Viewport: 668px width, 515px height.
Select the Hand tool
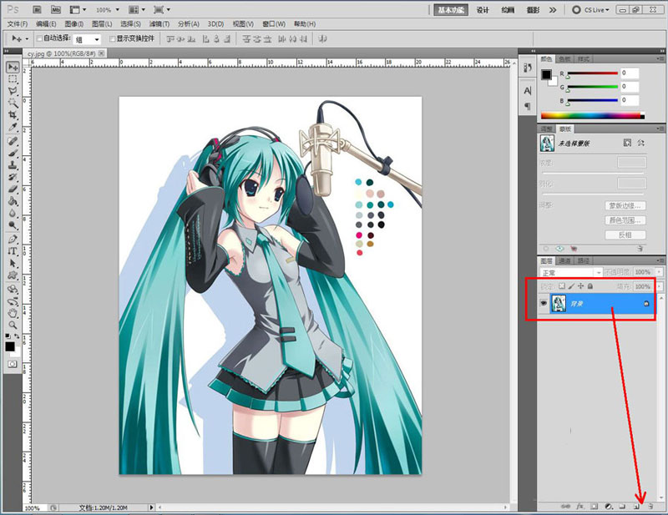pyautogui.click(x=13, y=313)
